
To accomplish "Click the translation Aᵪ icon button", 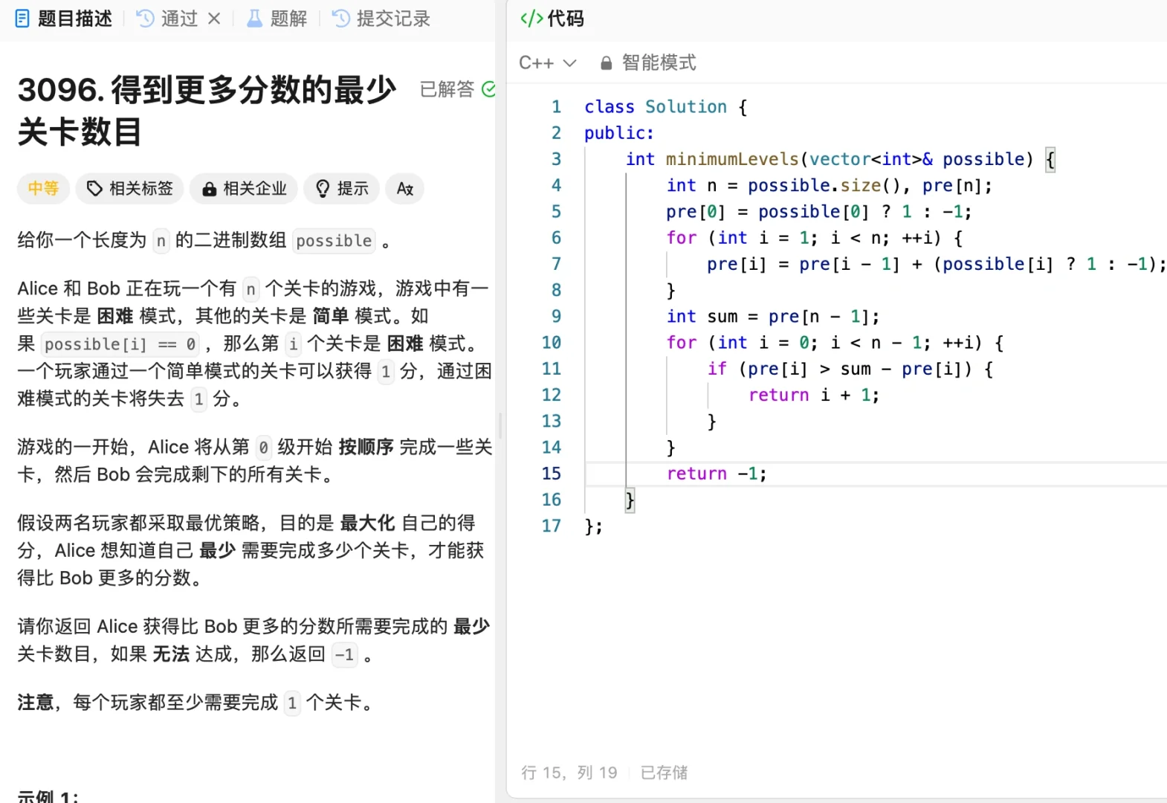I will (405, 188).
